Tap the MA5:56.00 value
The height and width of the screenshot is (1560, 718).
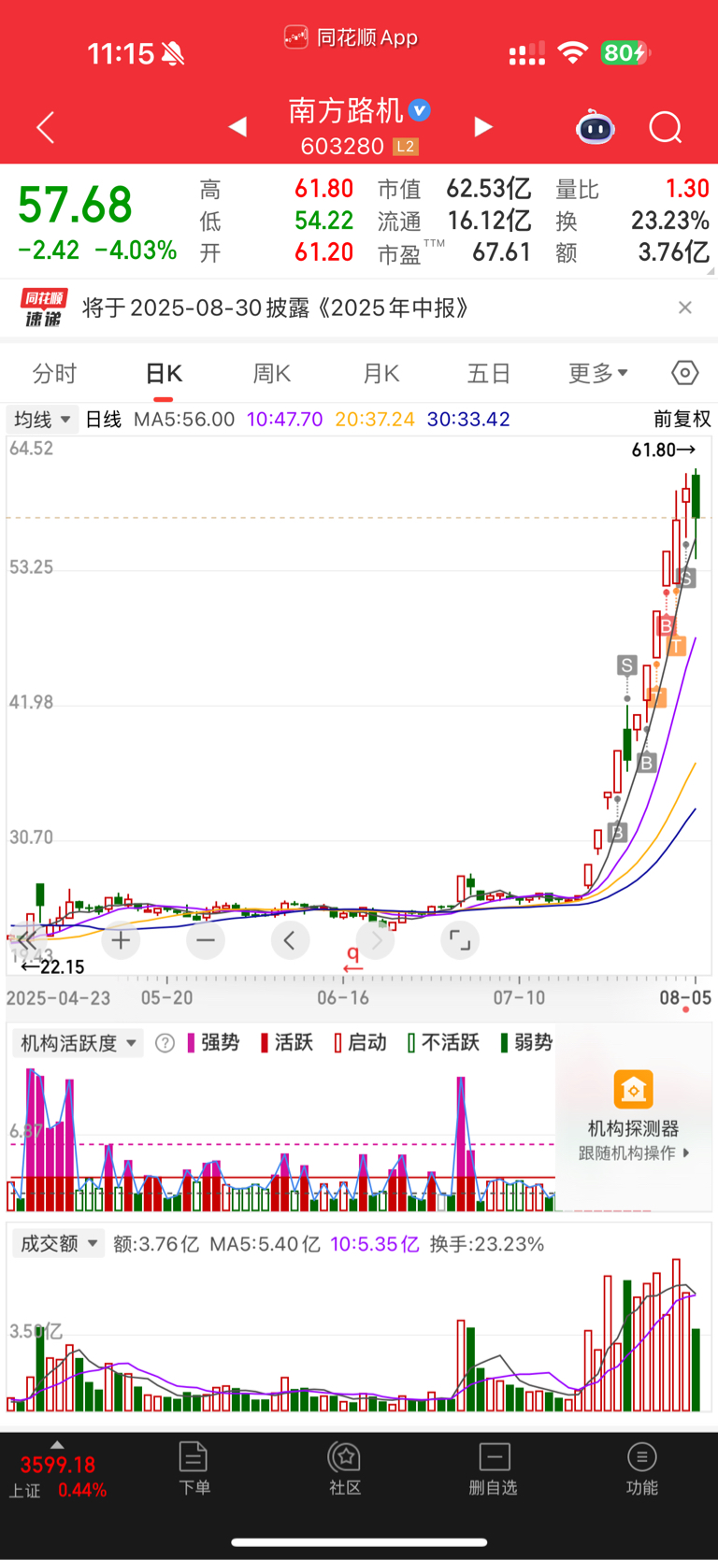184,419
